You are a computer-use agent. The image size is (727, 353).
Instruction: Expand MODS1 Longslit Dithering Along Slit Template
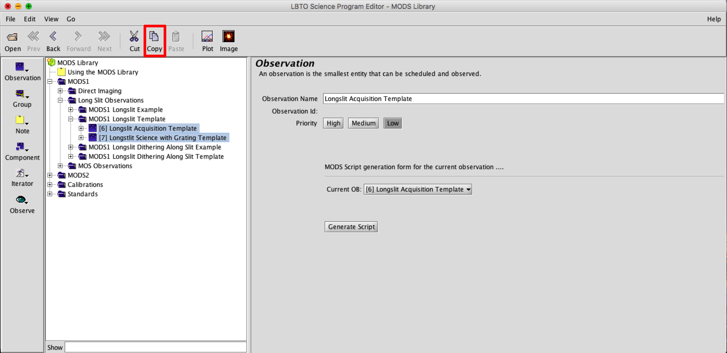(x=71, y=156)
